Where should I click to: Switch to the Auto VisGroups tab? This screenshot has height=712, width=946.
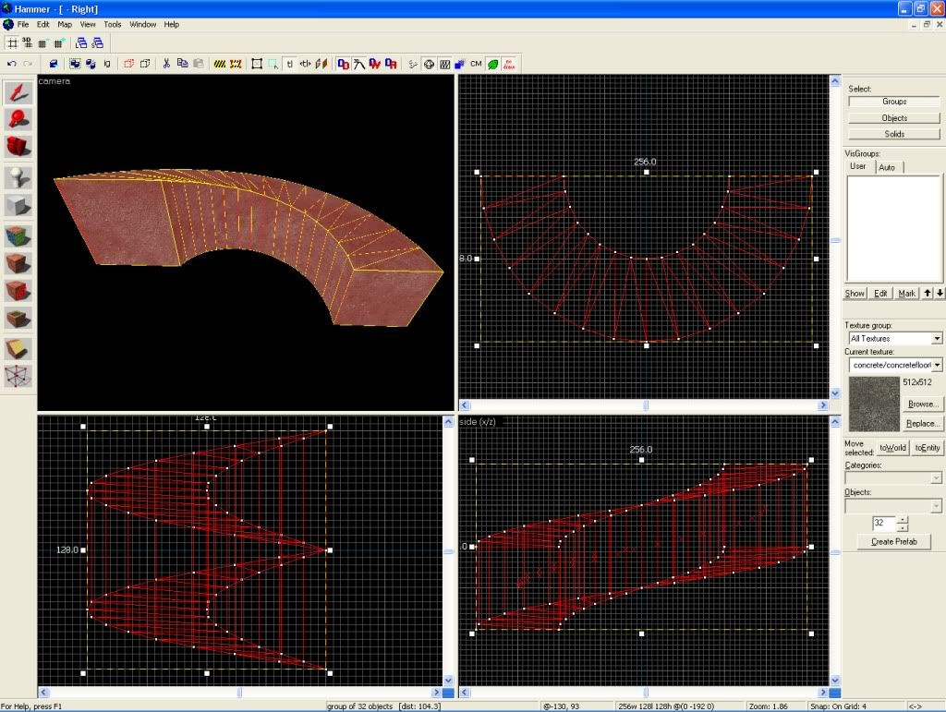(887, 167)
